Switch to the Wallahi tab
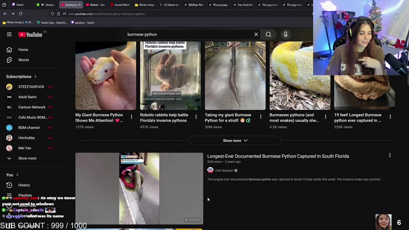 (x=95, y=5)
